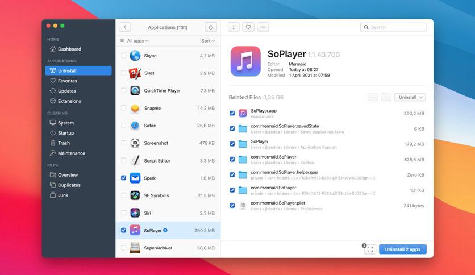The image size is (475, 275).
Task: Click the Search input field
Action: coord(393,27)
